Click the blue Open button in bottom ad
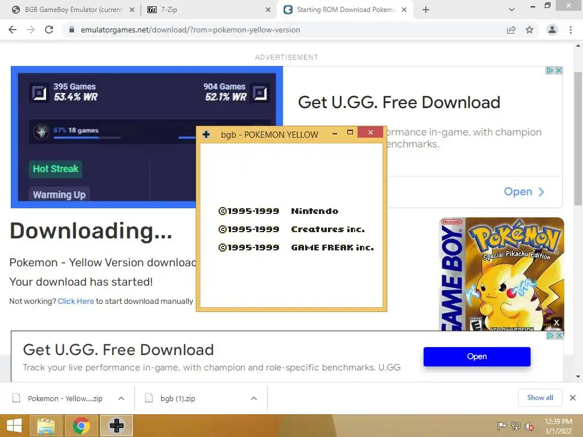 coord(477,357)
